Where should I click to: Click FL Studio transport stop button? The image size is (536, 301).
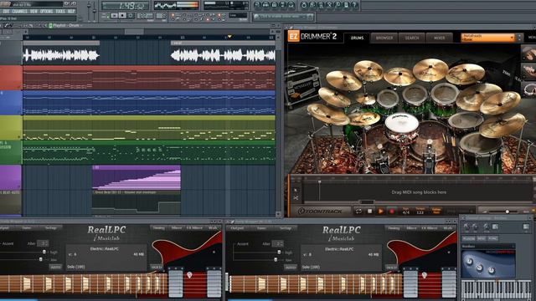coord(122,16)
